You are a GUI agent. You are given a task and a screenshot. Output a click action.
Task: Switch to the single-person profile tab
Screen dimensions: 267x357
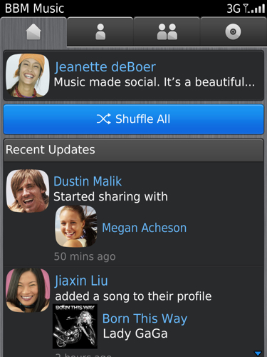(x=100, y=32)
